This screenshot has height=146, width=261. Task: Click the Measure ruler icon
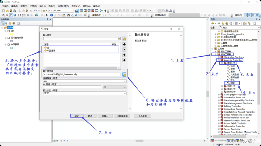pos(64,15)
